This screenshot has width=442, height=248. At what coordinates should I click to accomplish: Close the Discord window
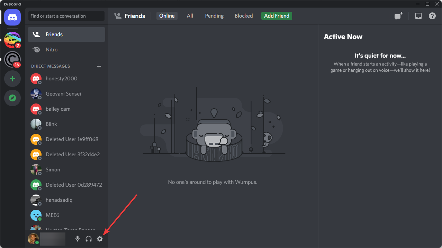[x=437, y=4]
